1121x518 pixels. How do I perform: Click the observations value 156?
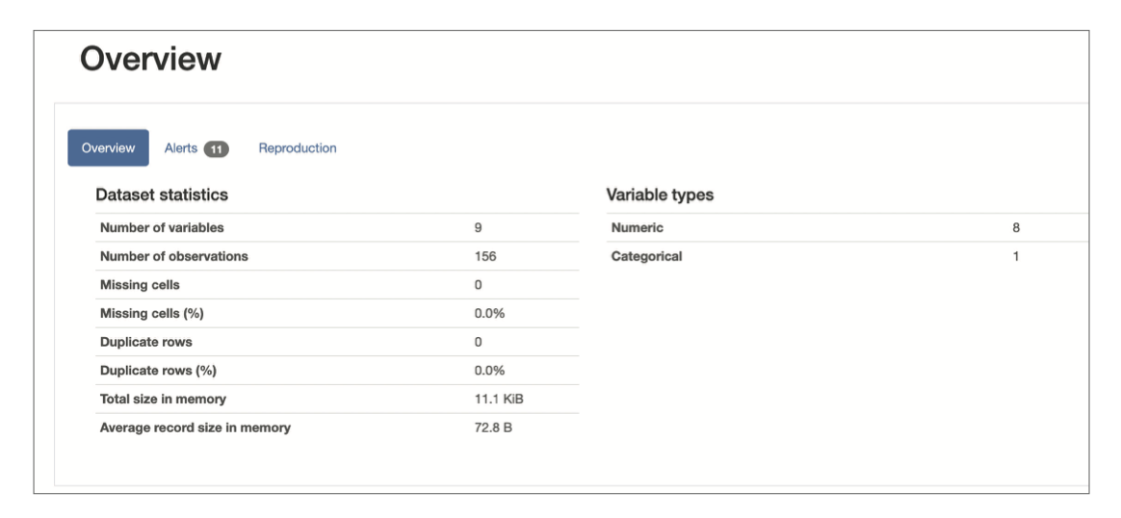485,256
